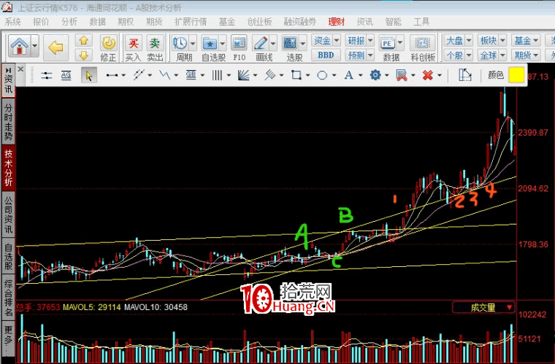Click the 周期 clock icon
555x364 pixels.
pyautogui.click(x=180, y=43)
